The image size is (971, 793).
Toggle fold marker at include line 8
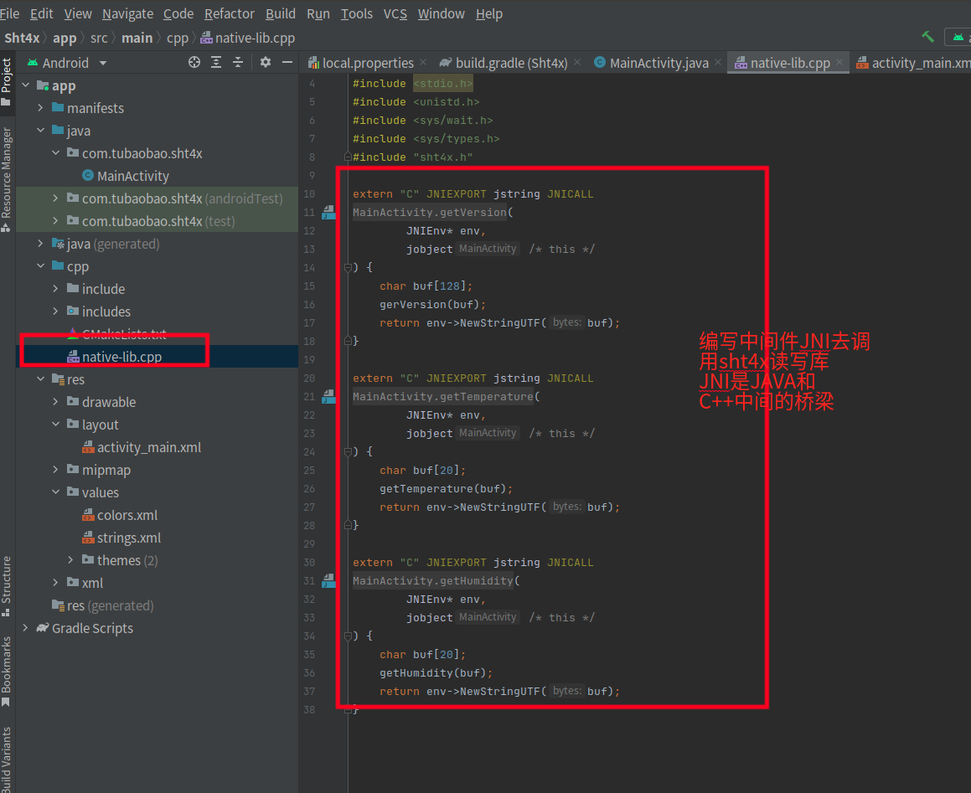click(x=348, y=157)
